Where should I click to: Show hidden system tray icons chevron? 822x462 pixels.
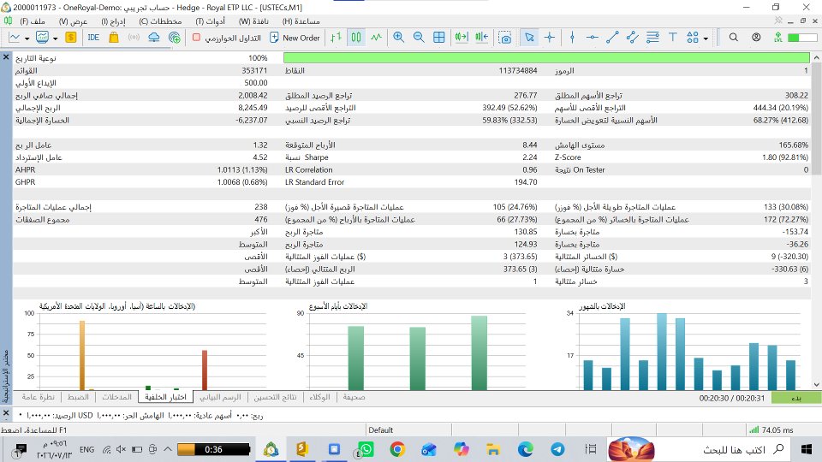[x=168, y=449]
